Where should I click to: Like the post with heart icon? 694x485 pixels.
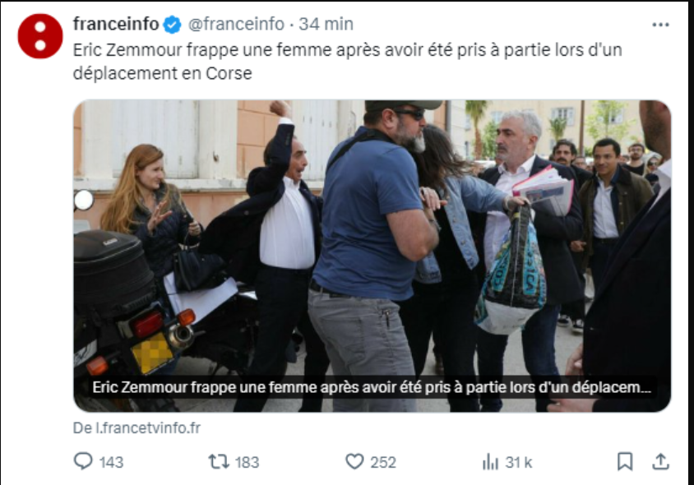(x=354, y=461)
